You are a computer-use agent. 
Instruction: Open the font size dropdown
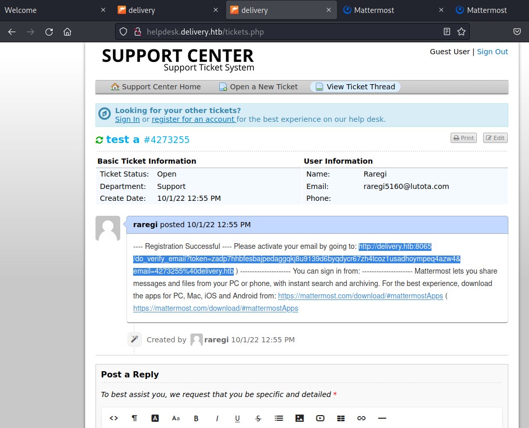176,418
